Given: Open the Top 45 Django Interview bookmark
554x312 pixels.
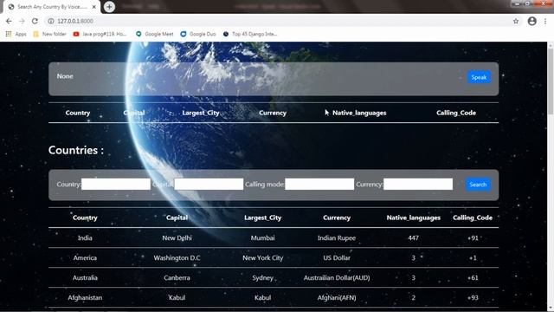Looking at the screenshot, I should pyautogui.click(x=250, y=34).
